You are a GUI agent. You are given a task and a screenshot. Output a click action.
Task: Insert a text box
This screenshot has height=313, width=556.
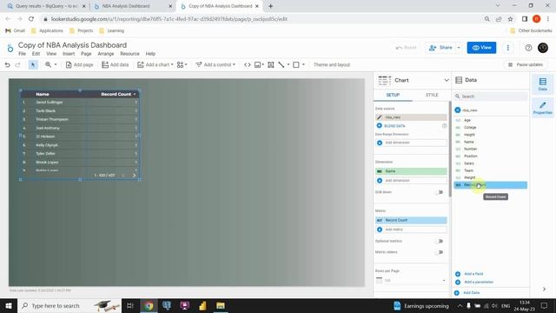click(x=270, y=64)
